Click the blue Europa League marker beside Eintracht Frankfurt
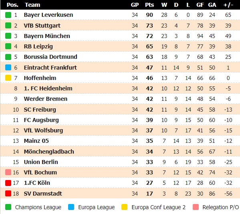This screenshot has width=240, height=214. (x=8, y=68)
